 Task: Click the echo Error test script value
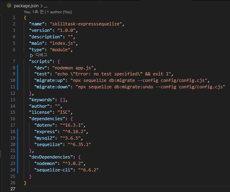coord(113,74)
